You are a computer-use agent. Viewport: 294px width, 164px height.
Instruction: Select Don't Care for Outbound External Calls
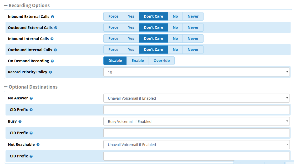(x=153, y=27)
